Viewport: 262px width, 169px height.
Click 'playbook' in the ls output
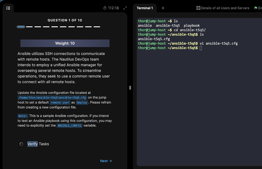click(x=192, y=26)
